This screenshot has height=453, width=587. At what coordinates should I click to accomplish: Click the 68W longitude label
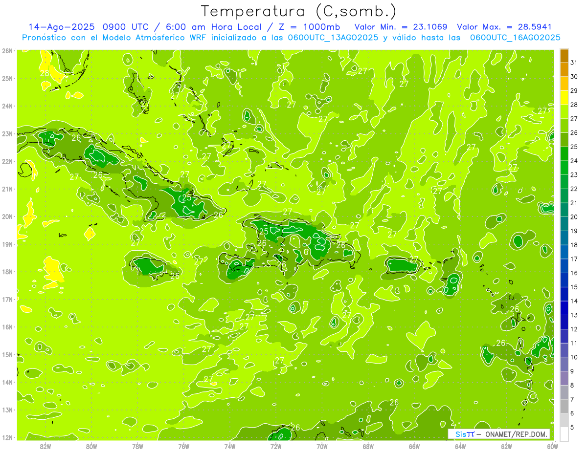click(368, 446)
